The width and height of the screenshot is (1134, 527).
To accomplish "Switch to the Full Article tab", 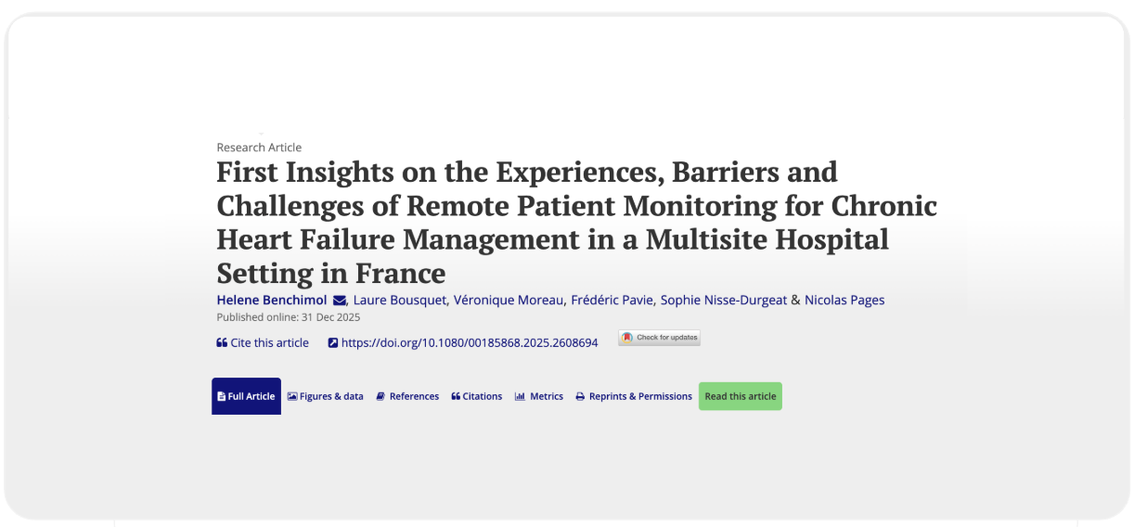I will coord(246,396).
